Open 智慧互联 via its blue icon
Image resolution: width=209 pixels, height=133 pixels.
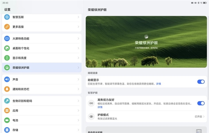[x=7, y=17]
